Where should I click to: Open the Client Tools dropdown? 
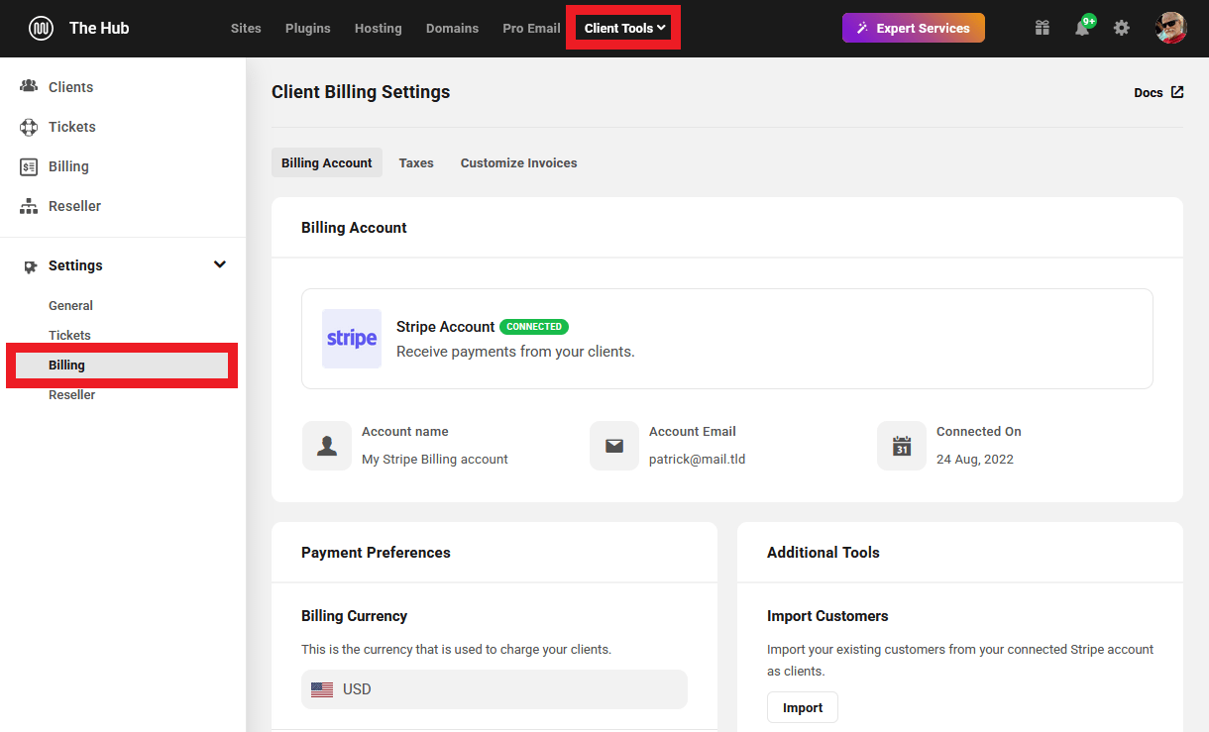pos(623,28)
